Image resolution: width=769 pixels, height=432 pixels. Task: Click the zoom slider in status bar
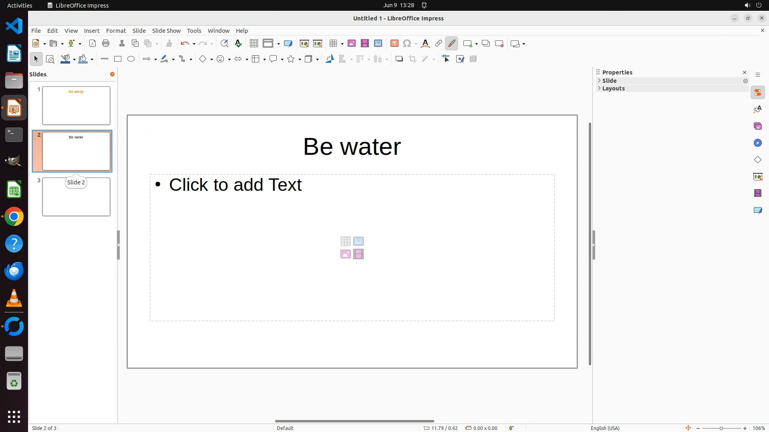721,428
